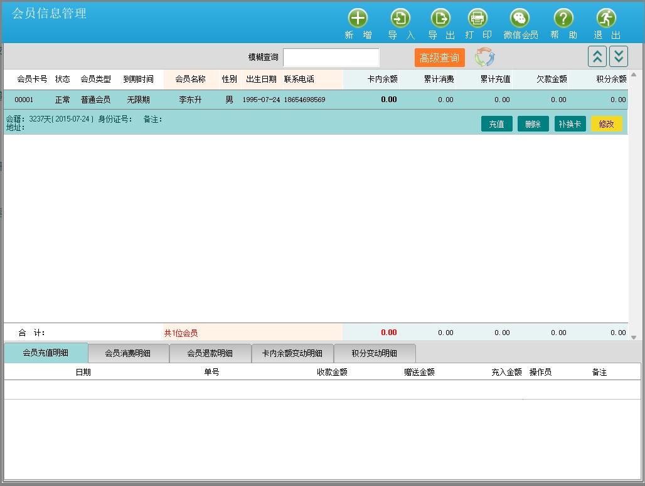Click the 高级查询 advanced search button
645x486 pixels.
click(439, 58)
